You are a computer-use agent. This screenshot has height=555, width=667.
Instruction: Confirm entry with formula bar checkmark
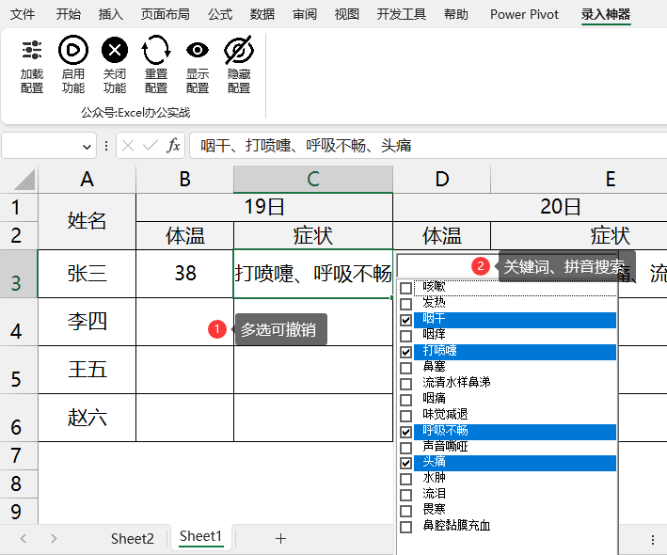[151, 146]
